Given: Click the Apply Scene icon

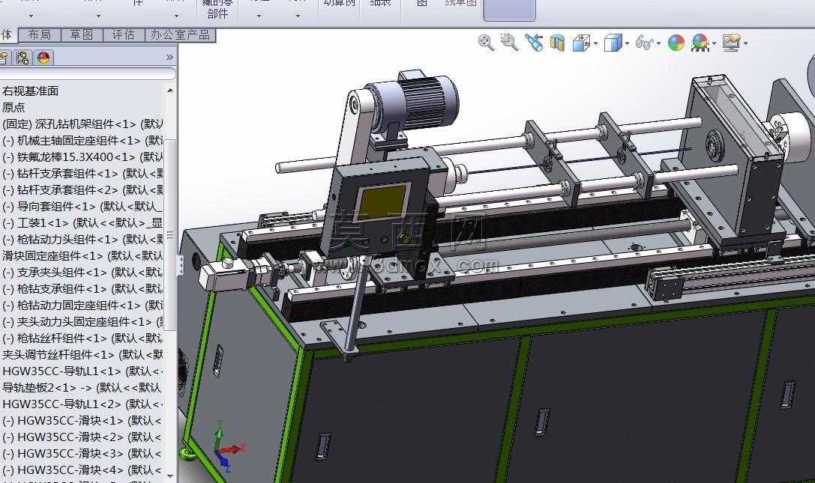Looking at the screenshot, I should pos(700,43).
